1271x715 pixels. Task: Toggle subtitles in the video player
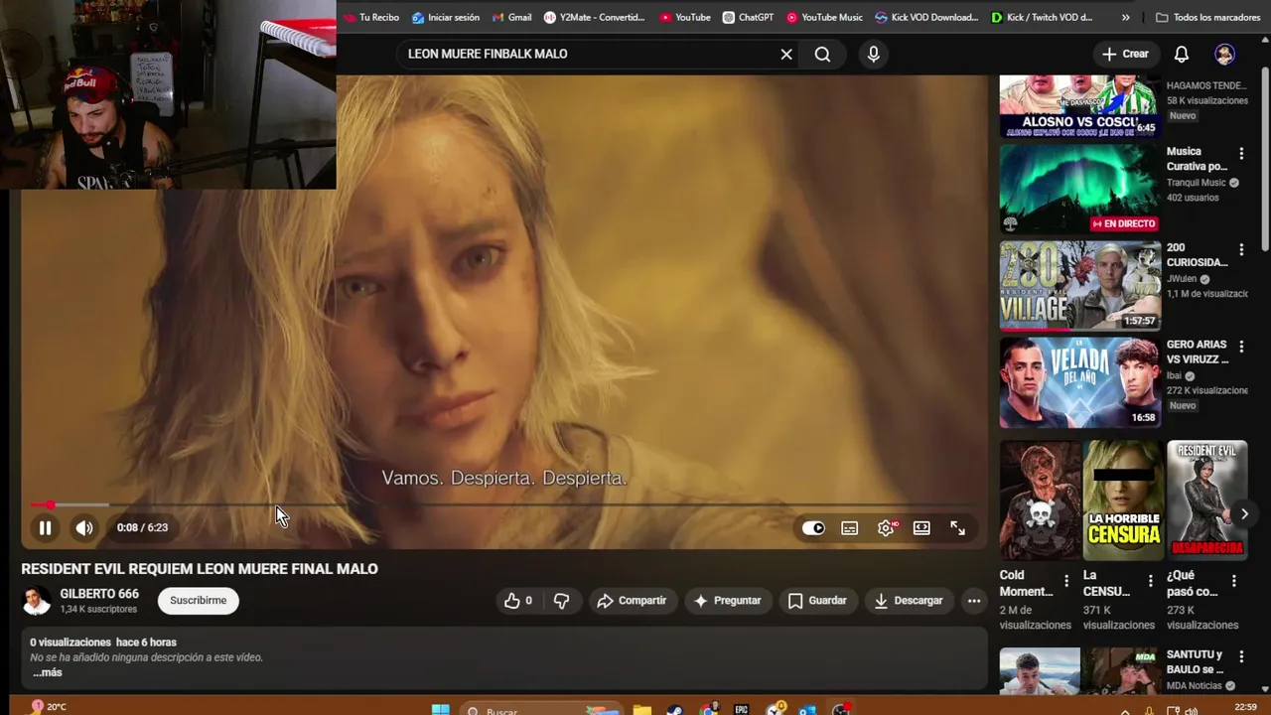(850, 528)
